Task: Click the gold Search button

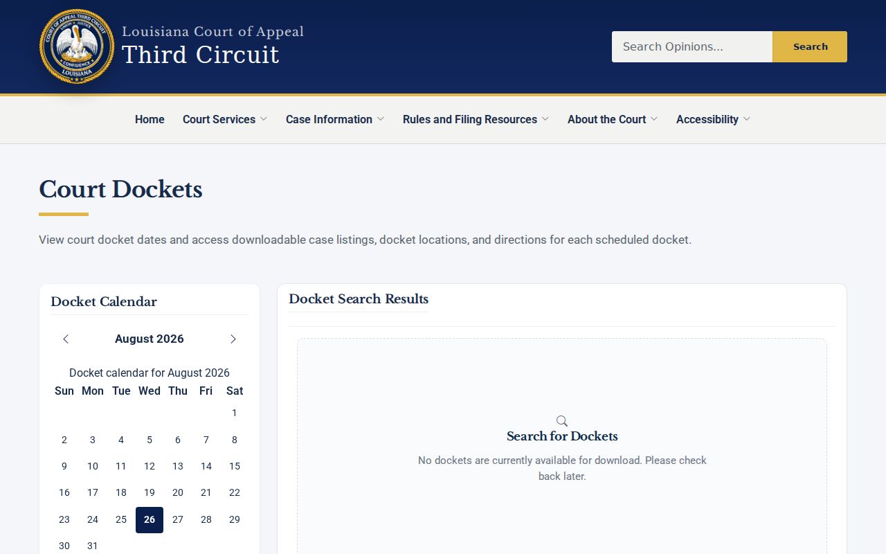Action: (810, 46)
